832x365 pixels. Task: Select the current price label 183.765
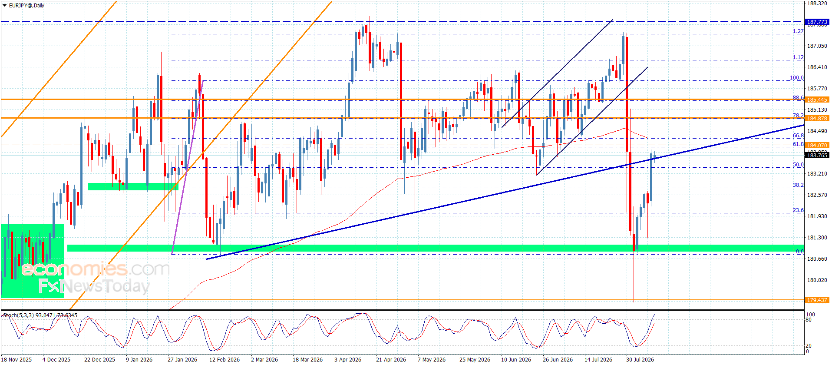[817, 155]
